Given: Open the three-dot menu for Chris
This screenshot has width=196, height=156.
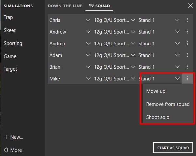Looking at the screenshot, I should 187,20.
